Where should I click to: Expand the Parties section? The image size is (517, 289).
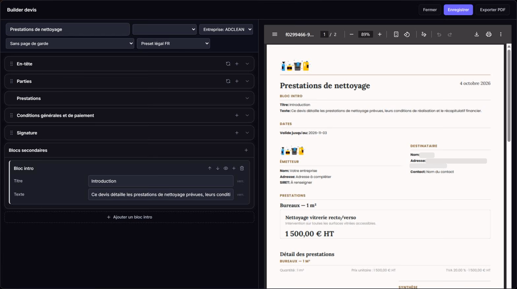[247, 81]
